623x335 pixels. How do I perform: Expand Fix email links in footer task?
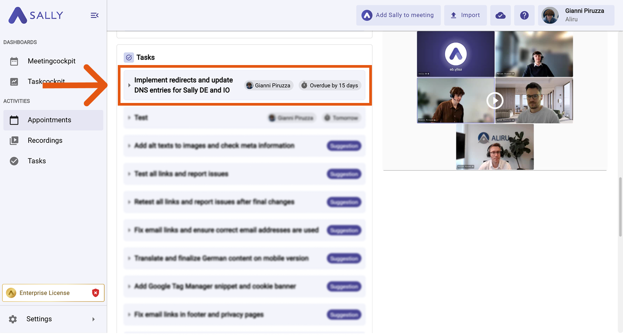click(x=129, y=315)
